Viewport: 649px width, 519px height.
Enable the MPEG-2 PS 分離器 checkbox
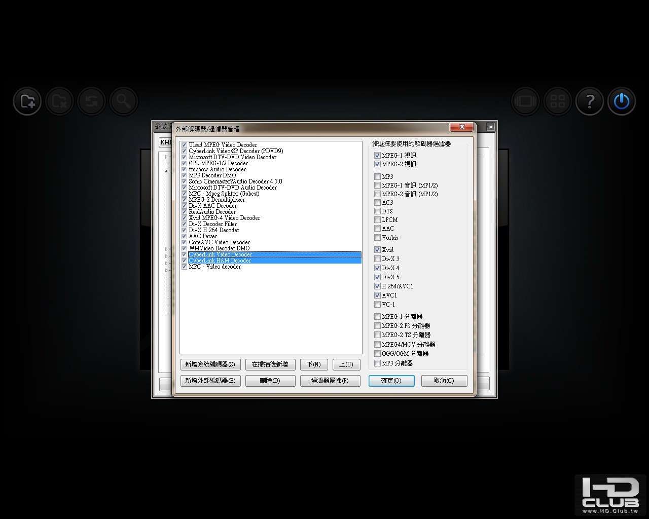[377, 326]
